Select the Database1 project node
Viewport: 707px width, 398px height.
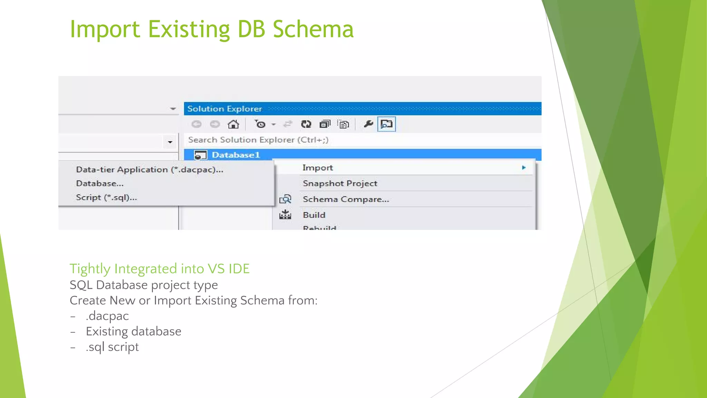362,155
